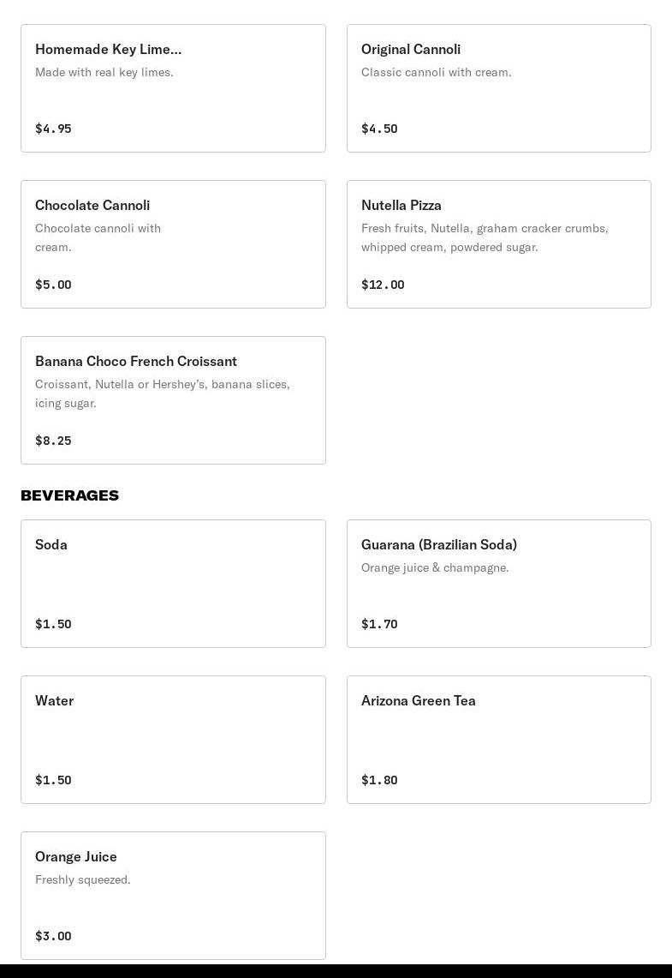Open the Orange Juice card

173,896
